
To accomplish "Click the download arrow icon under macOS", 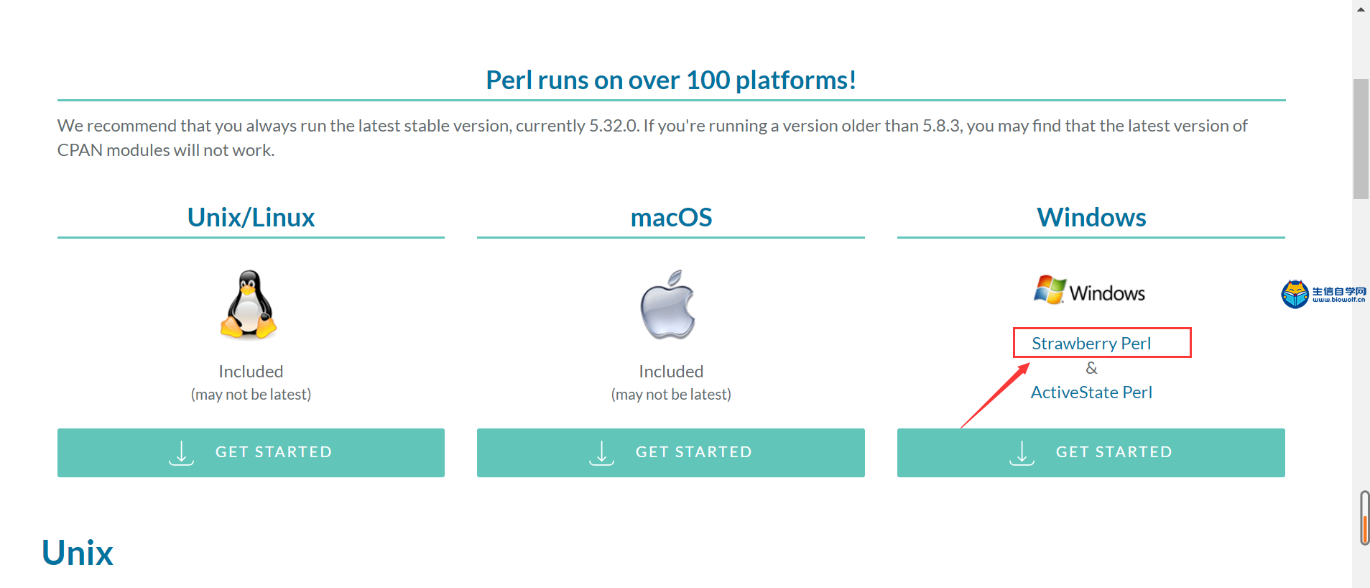I will pos(602,453).
